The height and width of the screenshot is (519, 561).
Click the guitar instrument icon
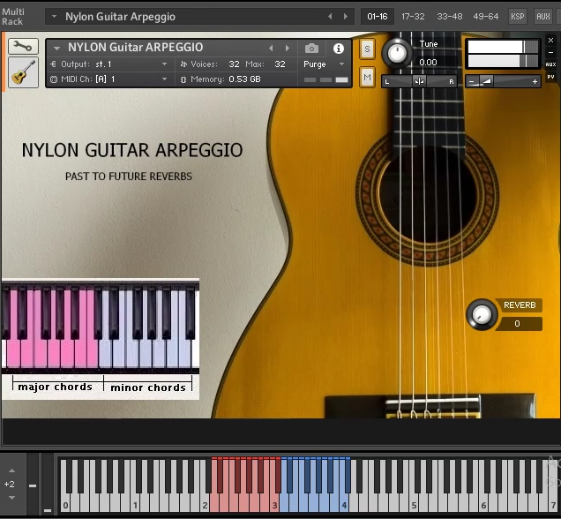click(x=23, y=72)
